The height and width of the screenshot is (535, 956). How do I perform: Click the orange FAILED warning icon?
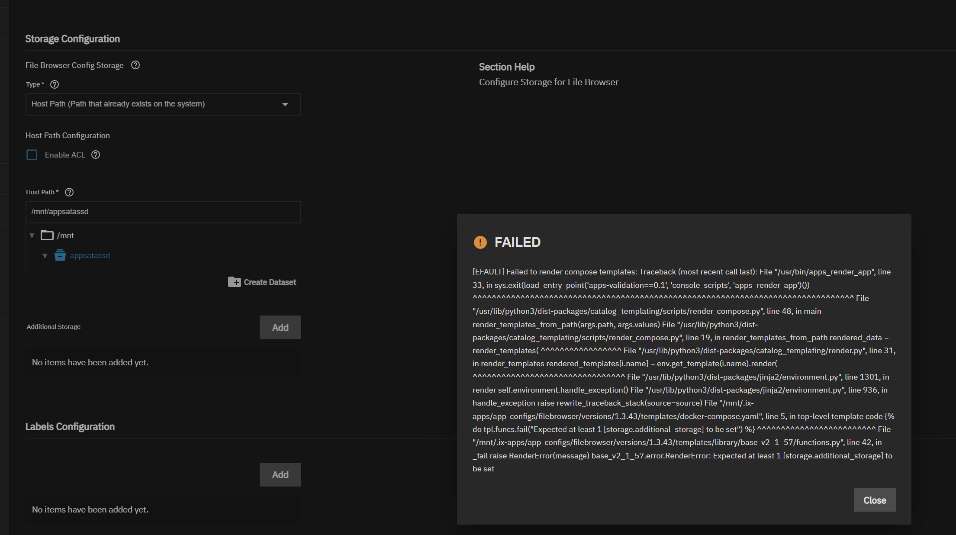[x=480, y=242]
